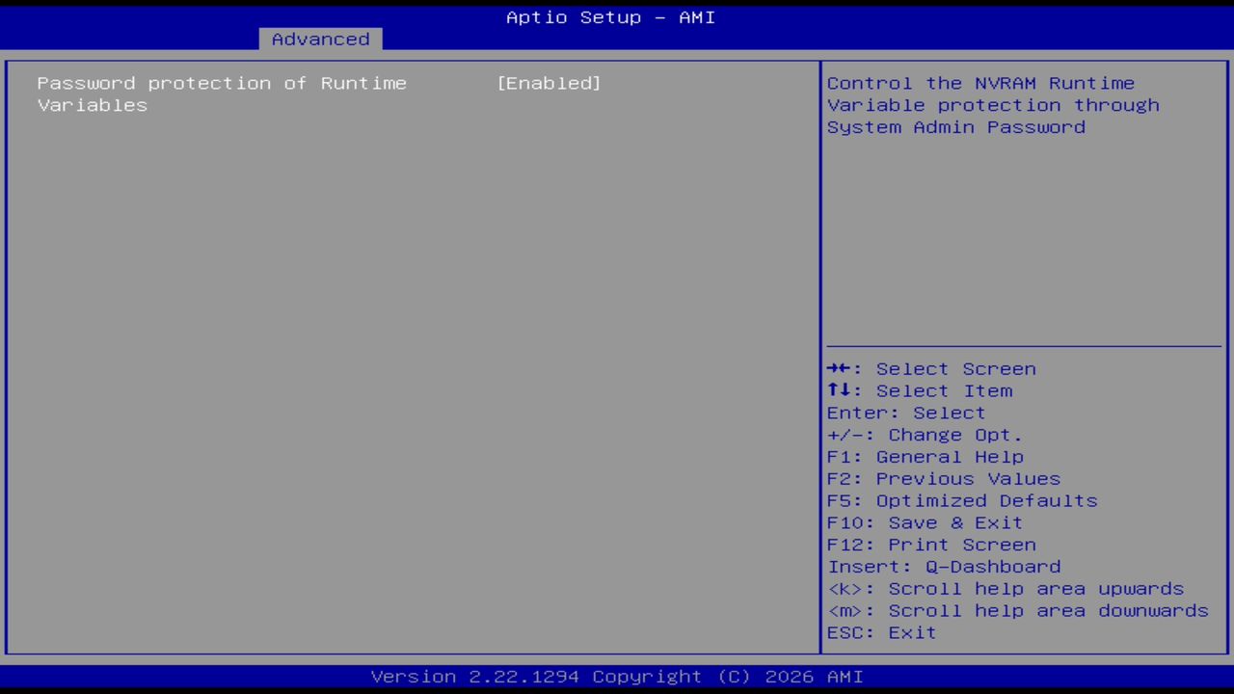Click the ESC Exit legend entry
This screenshot has width=1234, height=694.
(880, 632)
